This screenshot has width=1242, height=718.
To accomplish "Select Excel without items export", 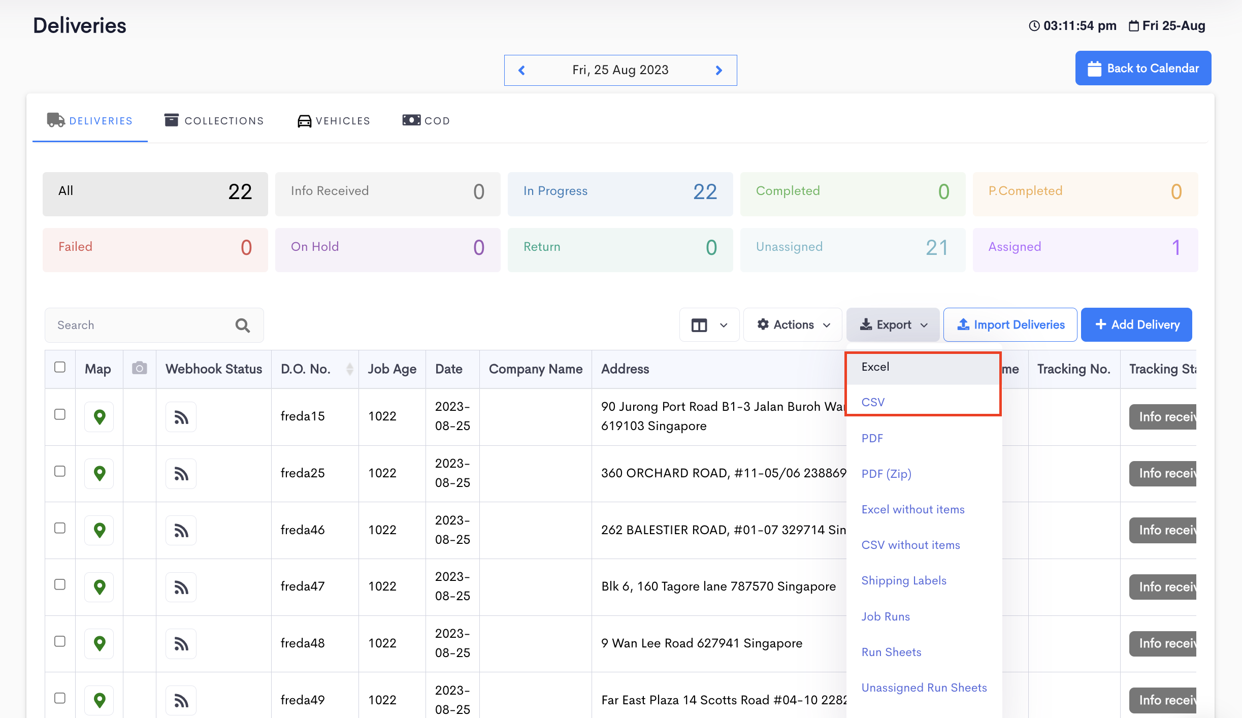I will coord(923,509).
